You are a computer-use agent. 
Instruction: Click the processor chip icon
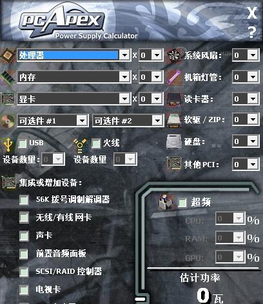coord(8,55)
